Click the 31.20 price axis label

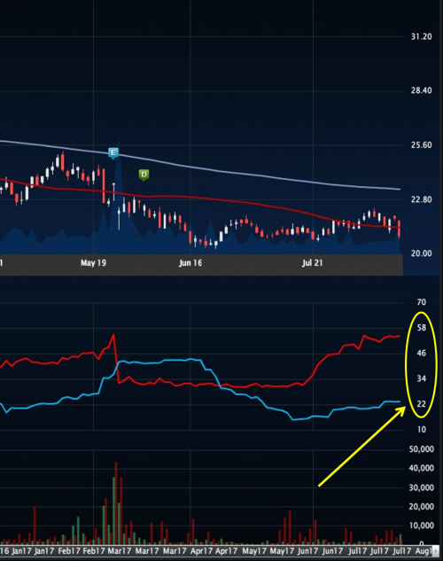[x=421, y=36]
